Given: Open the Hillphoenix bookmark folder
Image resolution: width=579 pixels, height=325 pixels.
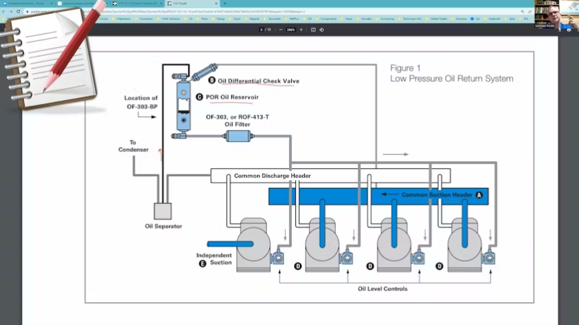Looking at the screenshot, I should point(121,19).
